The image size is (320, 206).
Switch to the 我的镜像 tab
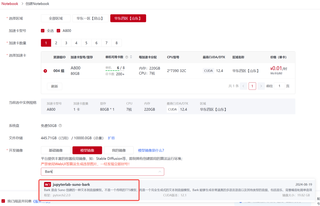pyautogui.click(x=119, y=150)
